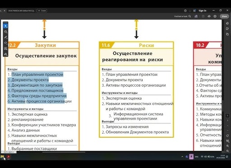Screen dimensions: 231x168
Task: Open the Bookmarks panel on right rail
Action: 227,28
